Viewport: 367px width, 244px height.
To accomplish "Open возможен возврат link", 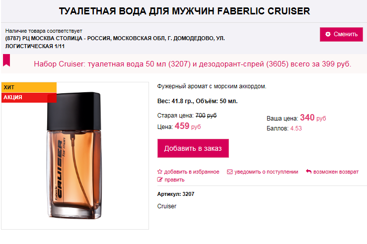I will tap(336, 172).
